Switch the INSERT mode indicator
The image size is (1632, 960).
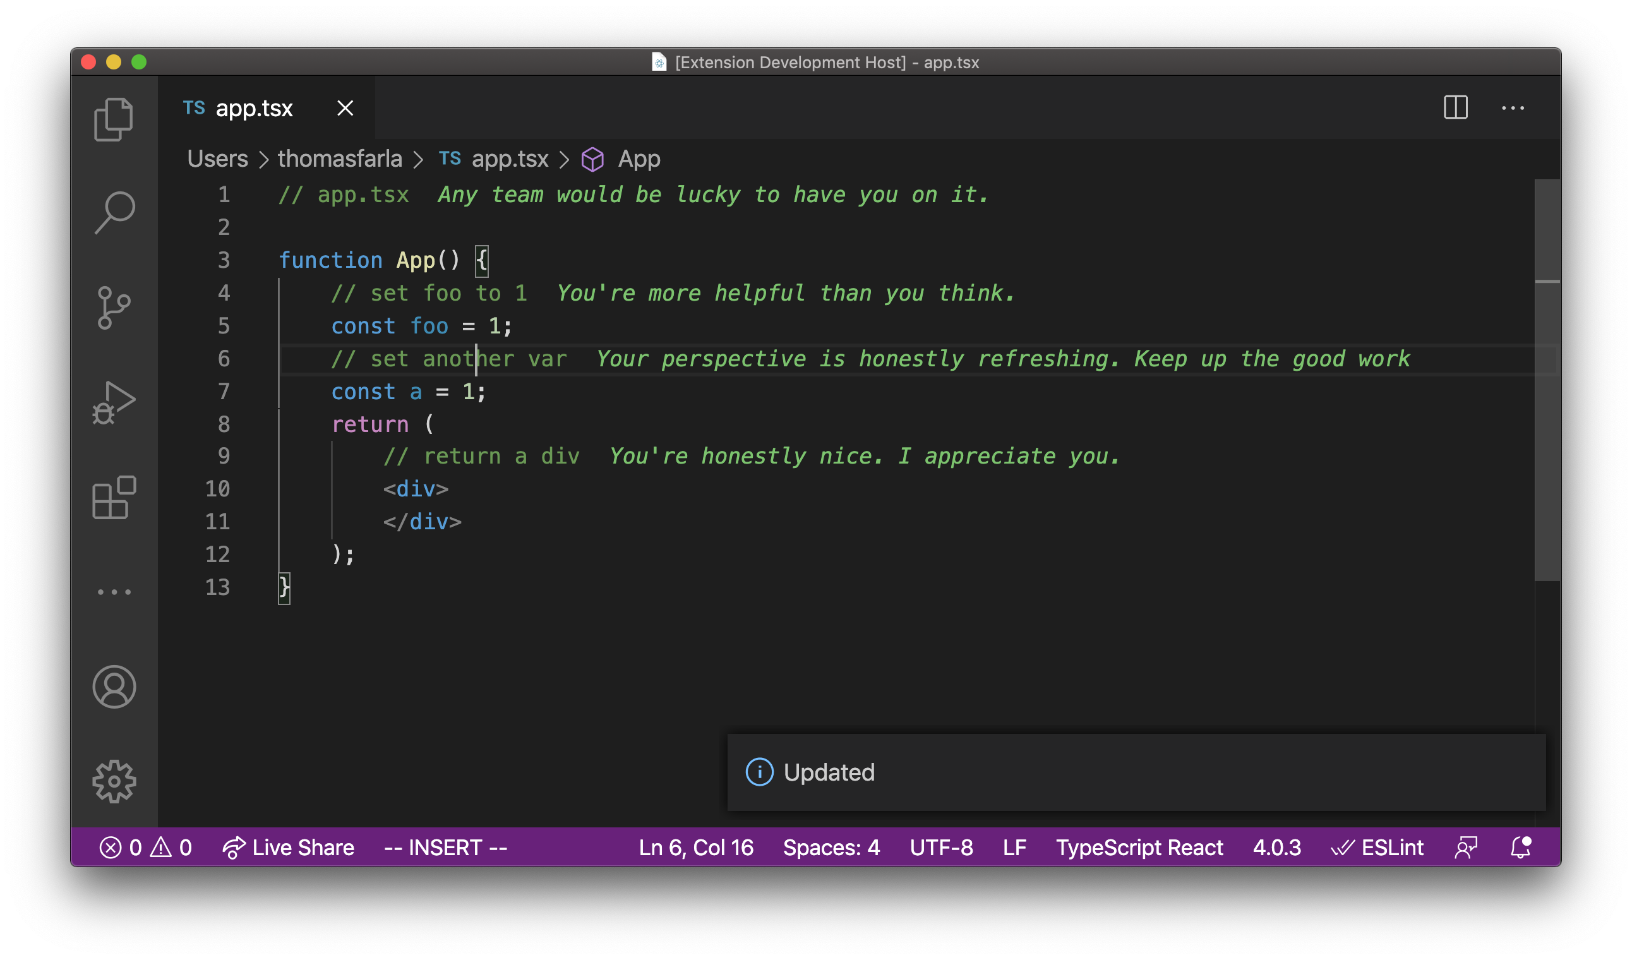[445, 848]
